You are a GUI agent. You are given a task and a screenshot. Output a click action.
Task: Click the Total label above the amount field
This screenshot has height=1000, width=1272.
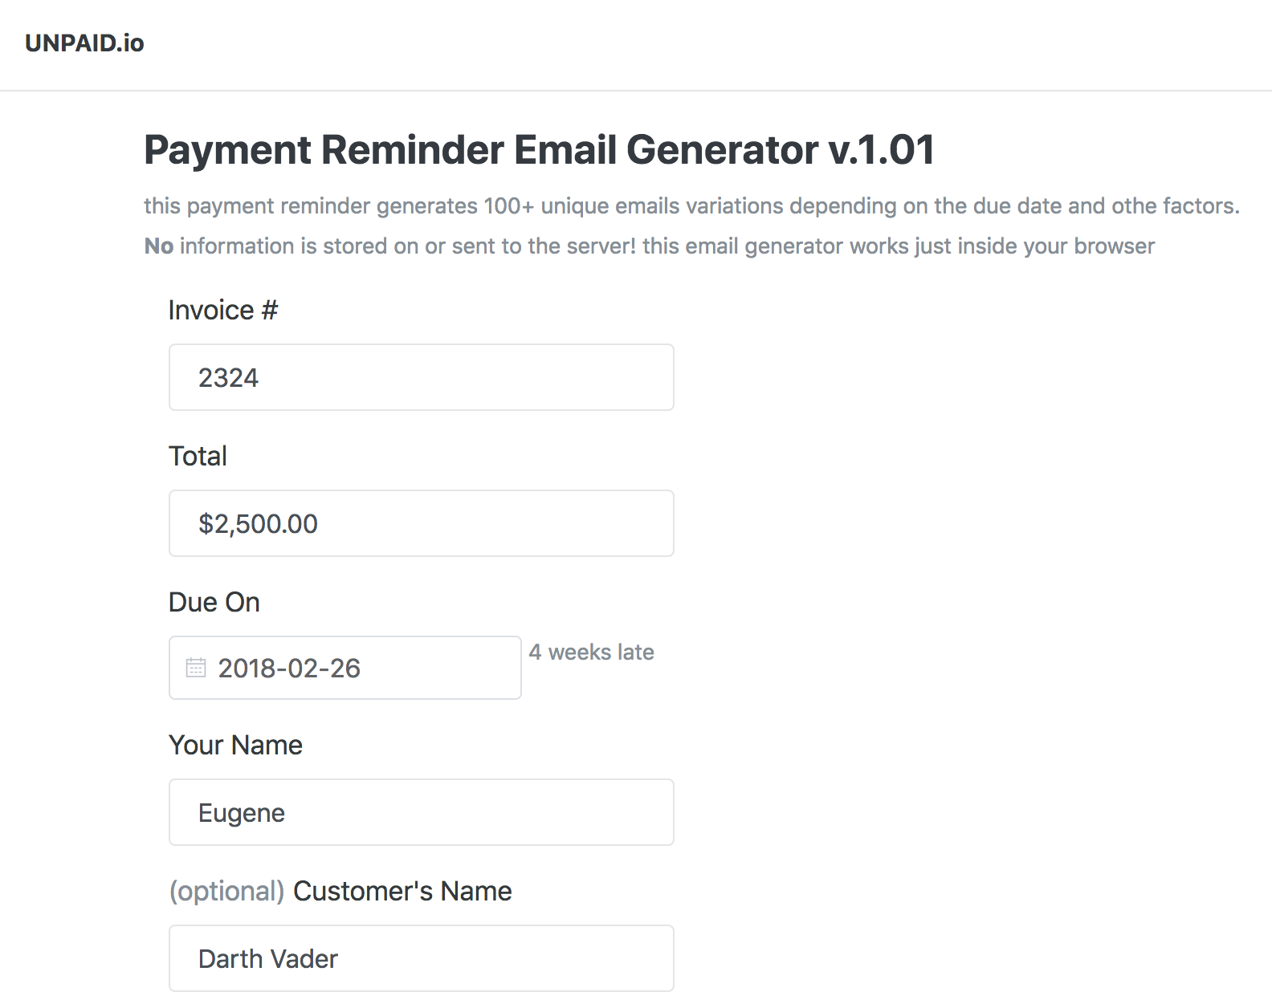(x=197, y=456)
